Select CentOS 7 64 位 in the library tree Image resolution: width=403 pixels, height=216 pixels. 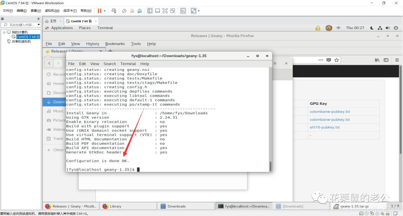coord(28,37)
